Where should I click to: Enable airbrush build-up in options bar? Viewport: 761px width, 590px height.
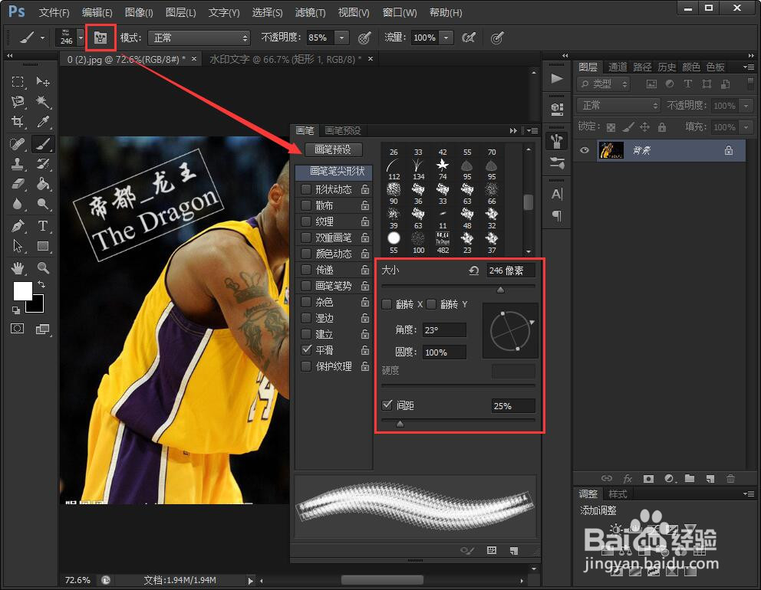(x=469, y=38)
